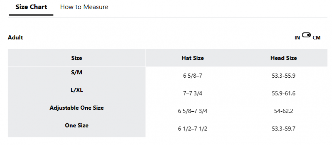
Task: Click the 6 5/8–7 3/4 hat size cell
Action: (x=193, y=111)
